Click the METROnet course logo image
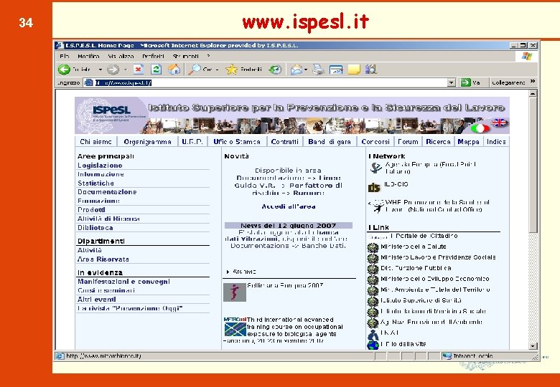560x387 pixels. coord(235,327)
